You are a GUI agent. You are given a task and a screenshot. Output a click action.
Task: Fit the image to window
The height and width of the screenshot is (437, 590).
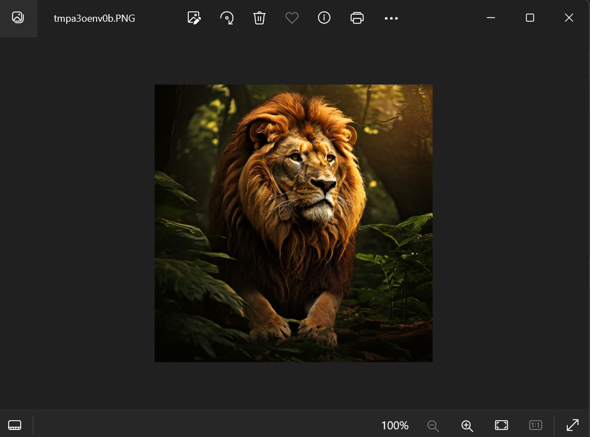pos(501,425)
